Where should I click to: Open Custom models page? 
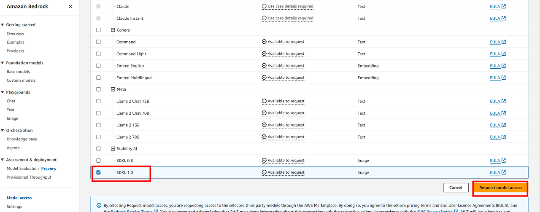click(21, 81)
